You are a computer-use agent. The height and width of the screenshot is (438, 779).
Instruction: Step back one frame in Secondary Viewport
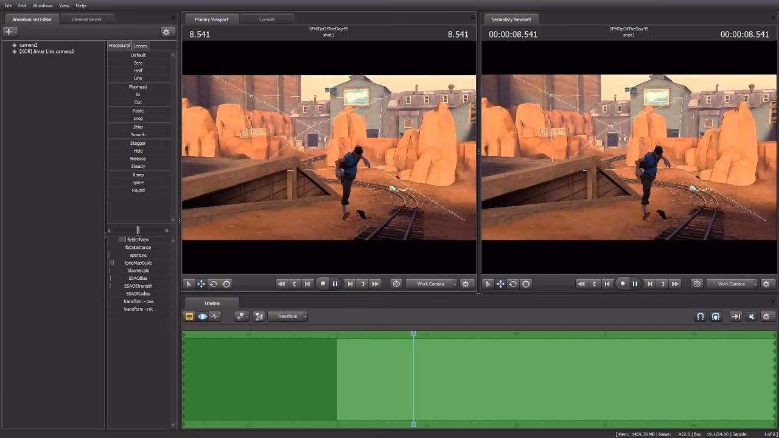[607, 283]
